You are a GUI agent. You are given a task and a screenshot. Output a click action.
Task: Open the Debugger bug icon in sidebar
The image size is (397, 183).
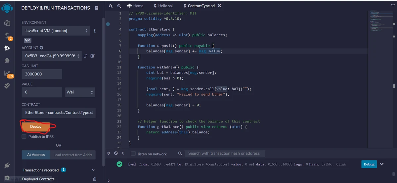[7, 61]
